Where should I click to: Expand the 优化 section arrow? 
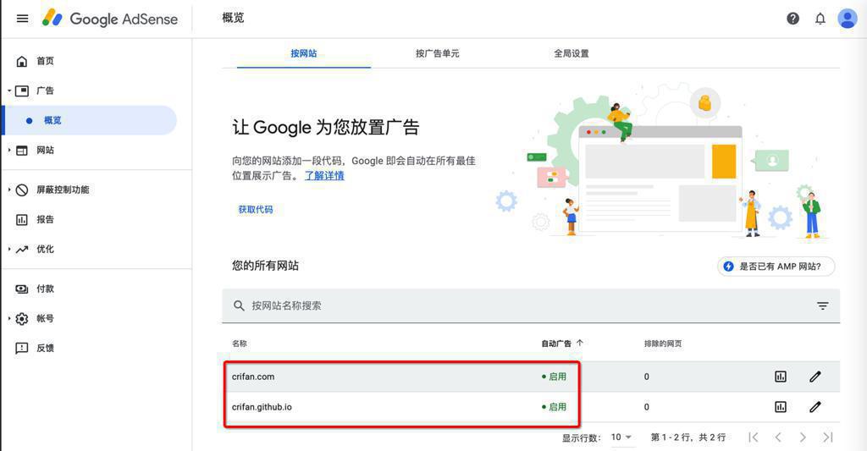pyautogui.click(x=9, y=250)
